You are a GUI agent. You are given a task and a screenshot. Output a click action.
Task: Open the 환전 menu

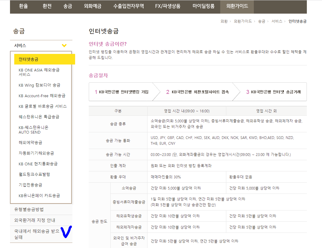point(47,6)
